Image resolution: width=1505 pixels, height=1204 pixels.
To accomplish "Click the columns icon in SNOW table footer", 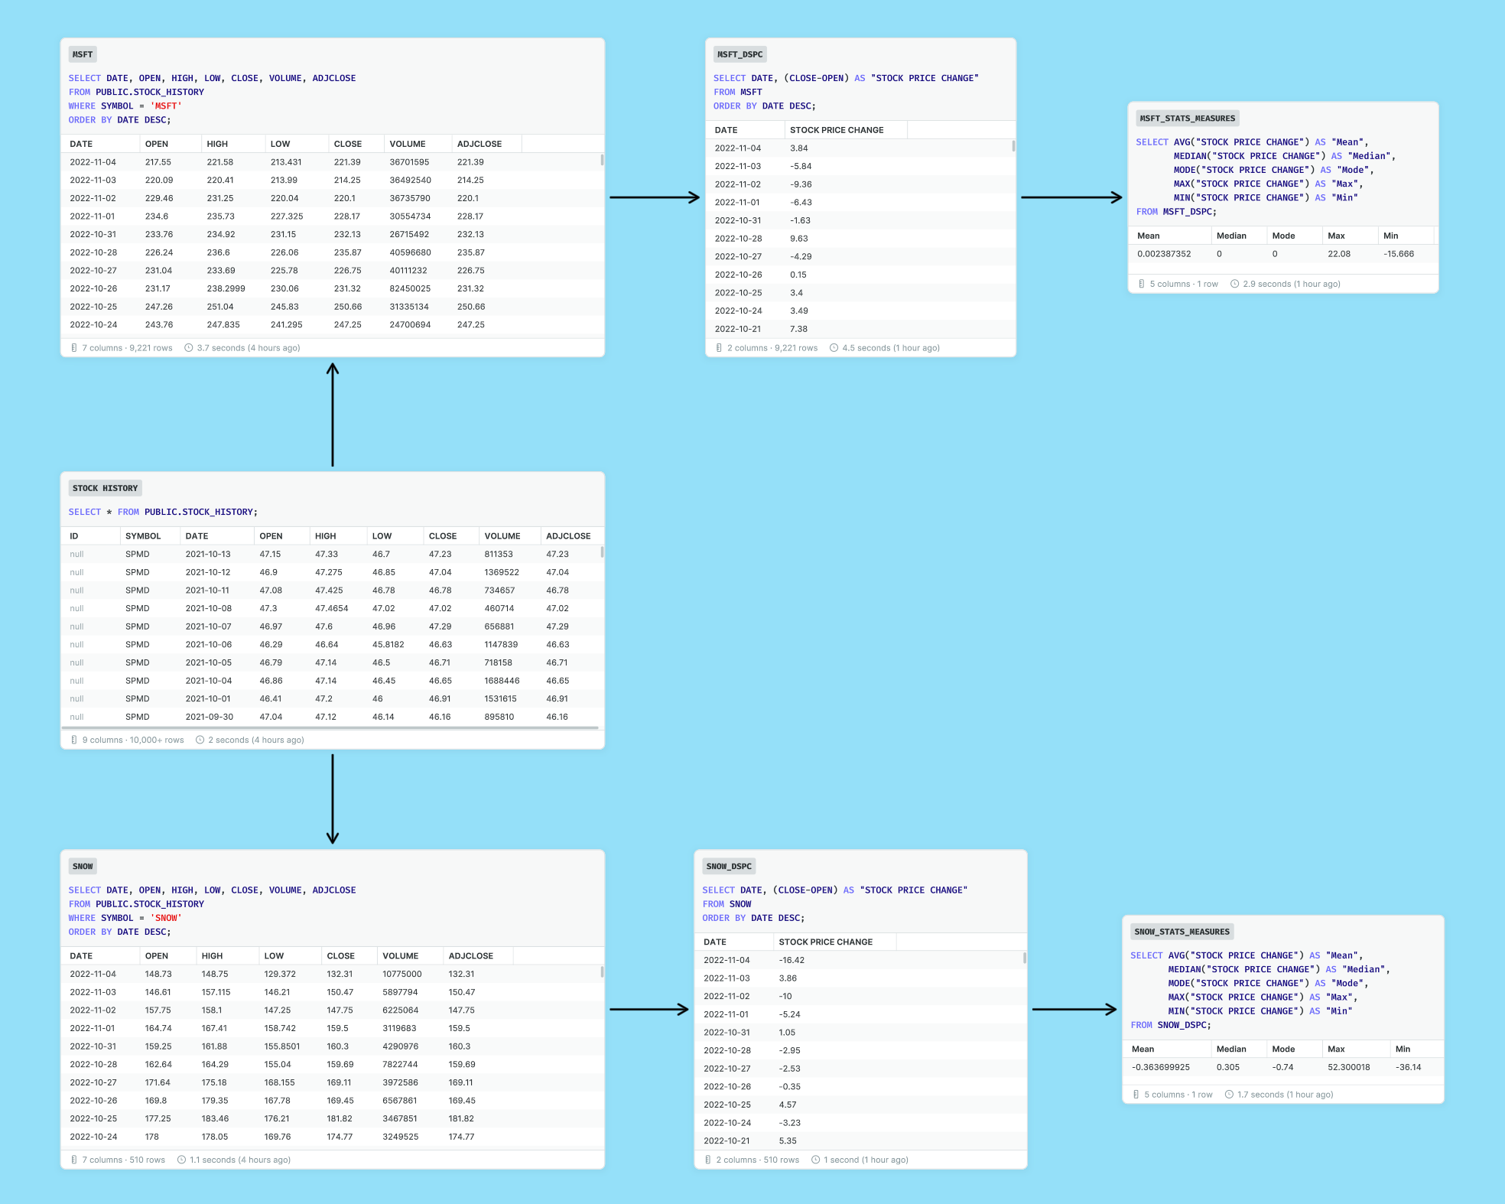I will (74, 1160).
